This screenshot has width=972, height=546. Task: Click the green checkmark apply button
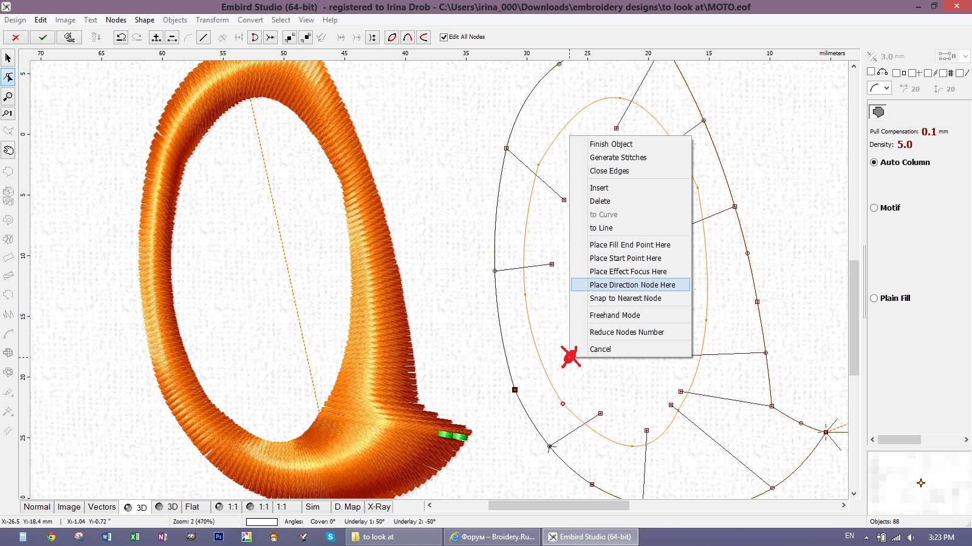43,37
